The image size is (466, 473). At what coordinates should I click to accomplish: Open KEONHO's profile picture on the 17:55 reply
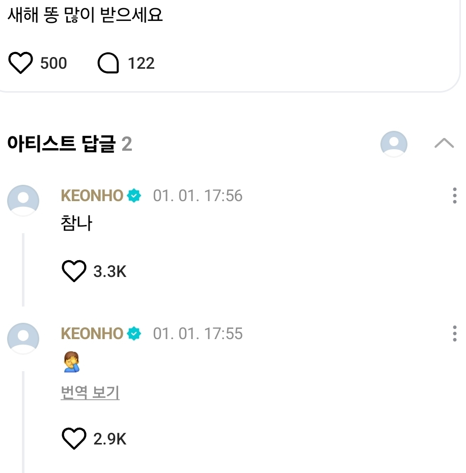coord(23,339)
